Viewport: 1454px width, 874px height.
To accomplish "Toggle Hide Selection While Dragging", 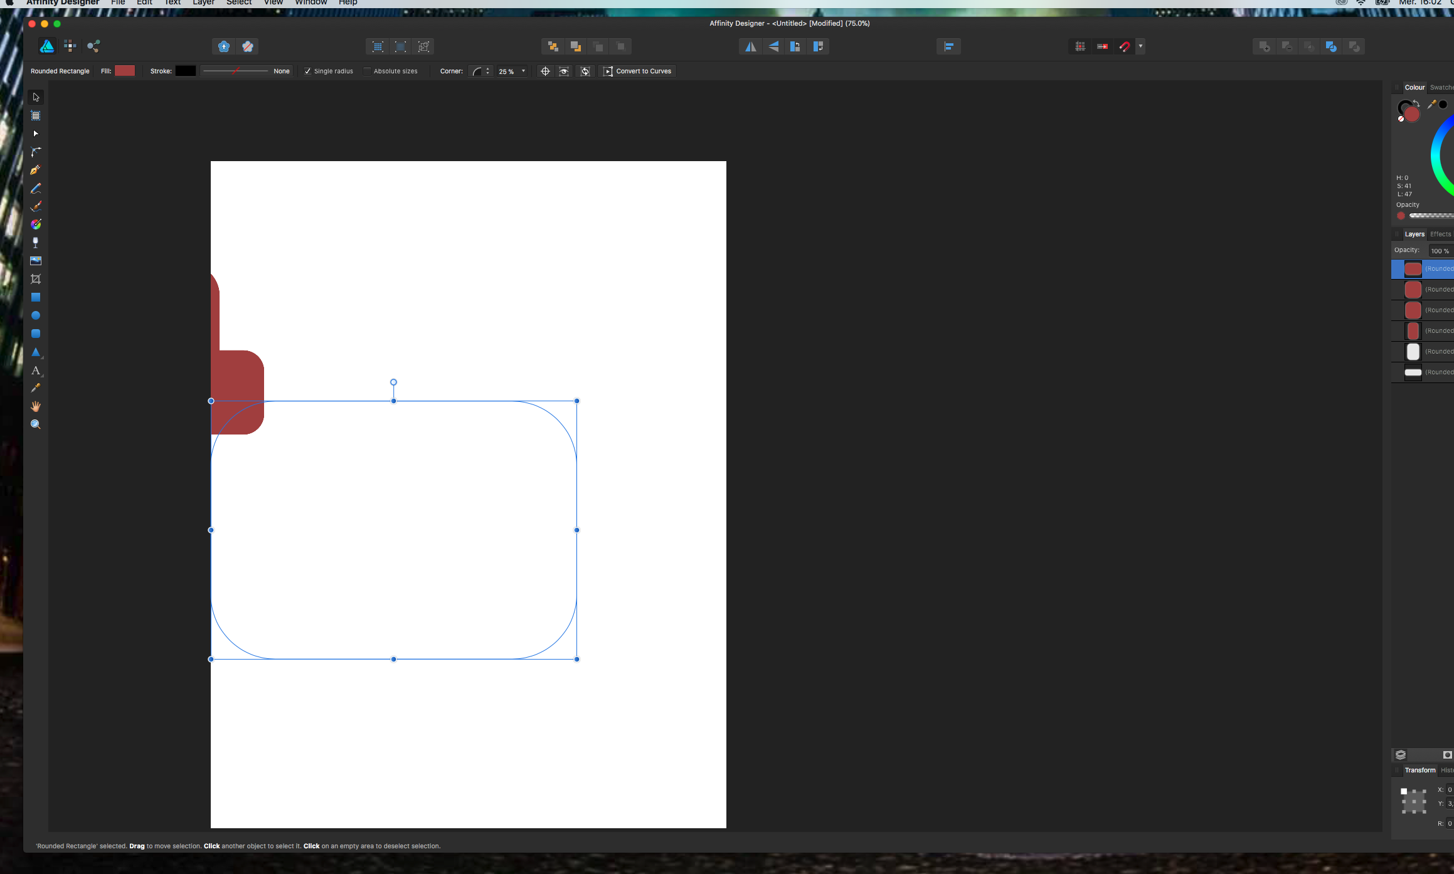I will pos(564,71).
